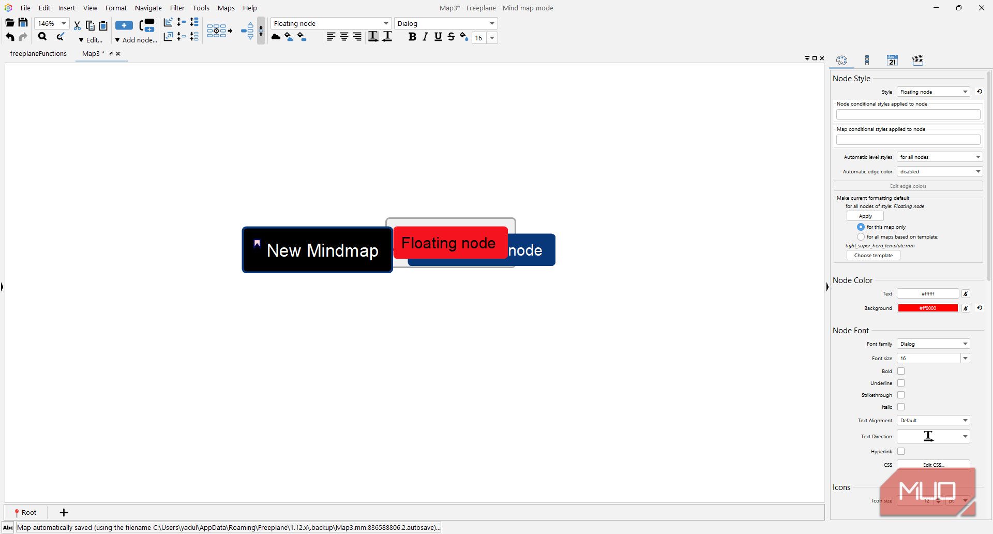This screenshot has height=534, width=993.
Task: Click the plus button beside Root
Action: (64, 512)
